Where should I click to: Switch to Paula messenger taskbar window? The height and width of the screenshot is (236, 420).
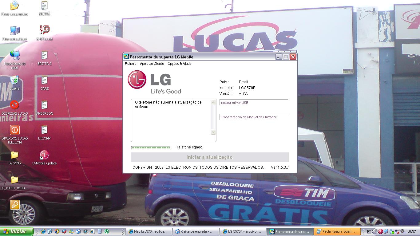(337, 231)
